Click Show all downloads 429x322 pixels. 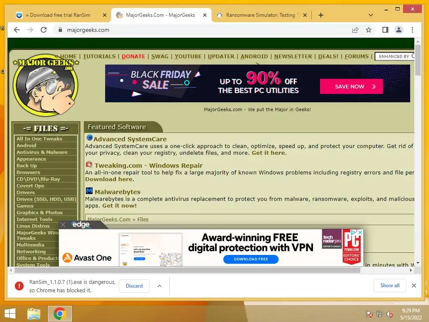pyautogui.click(x=390, y=286)
